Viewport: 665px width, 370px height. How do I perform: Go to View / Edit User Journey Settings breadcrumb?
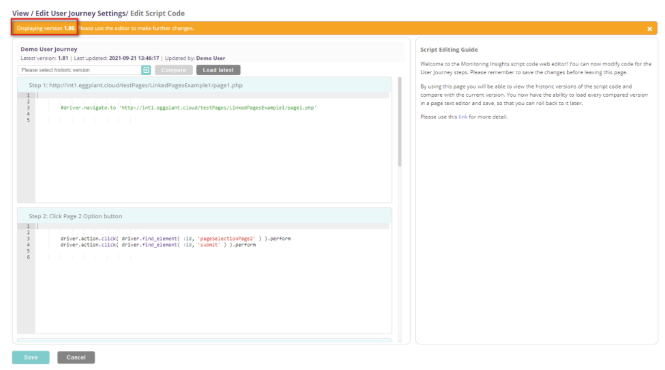(68, 14)
